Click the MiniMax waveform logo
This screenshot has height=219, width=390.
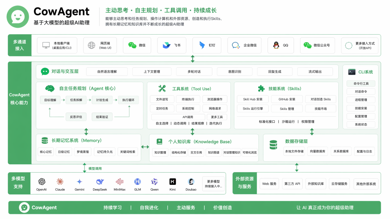(x=120, y=182)
